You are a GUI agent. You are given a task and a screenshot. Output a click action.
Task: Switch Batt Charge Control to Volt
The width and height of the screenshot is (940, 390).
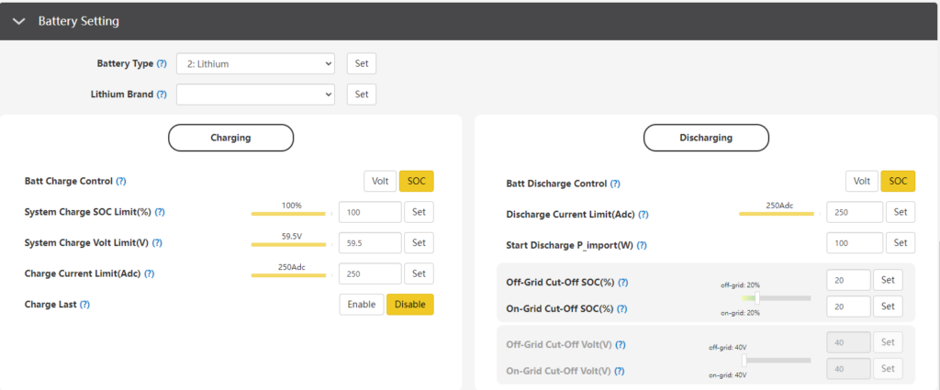click(x=380, y=182)
